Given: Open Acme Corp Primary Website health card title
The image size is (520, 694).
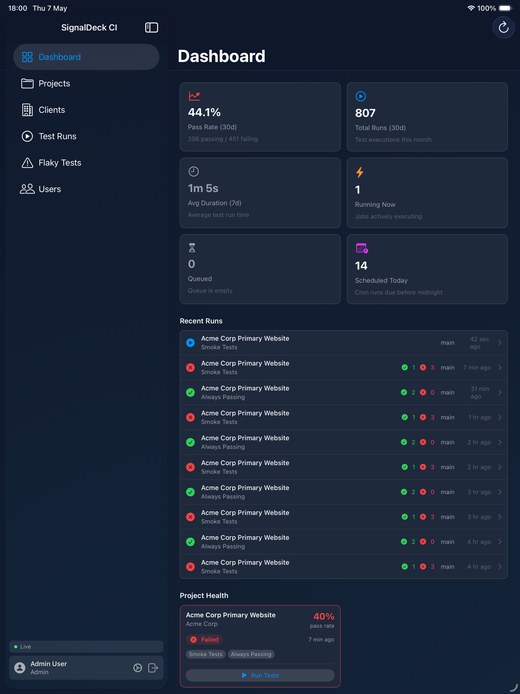Looking at the screenshot, I should click(x=231, y=615).
